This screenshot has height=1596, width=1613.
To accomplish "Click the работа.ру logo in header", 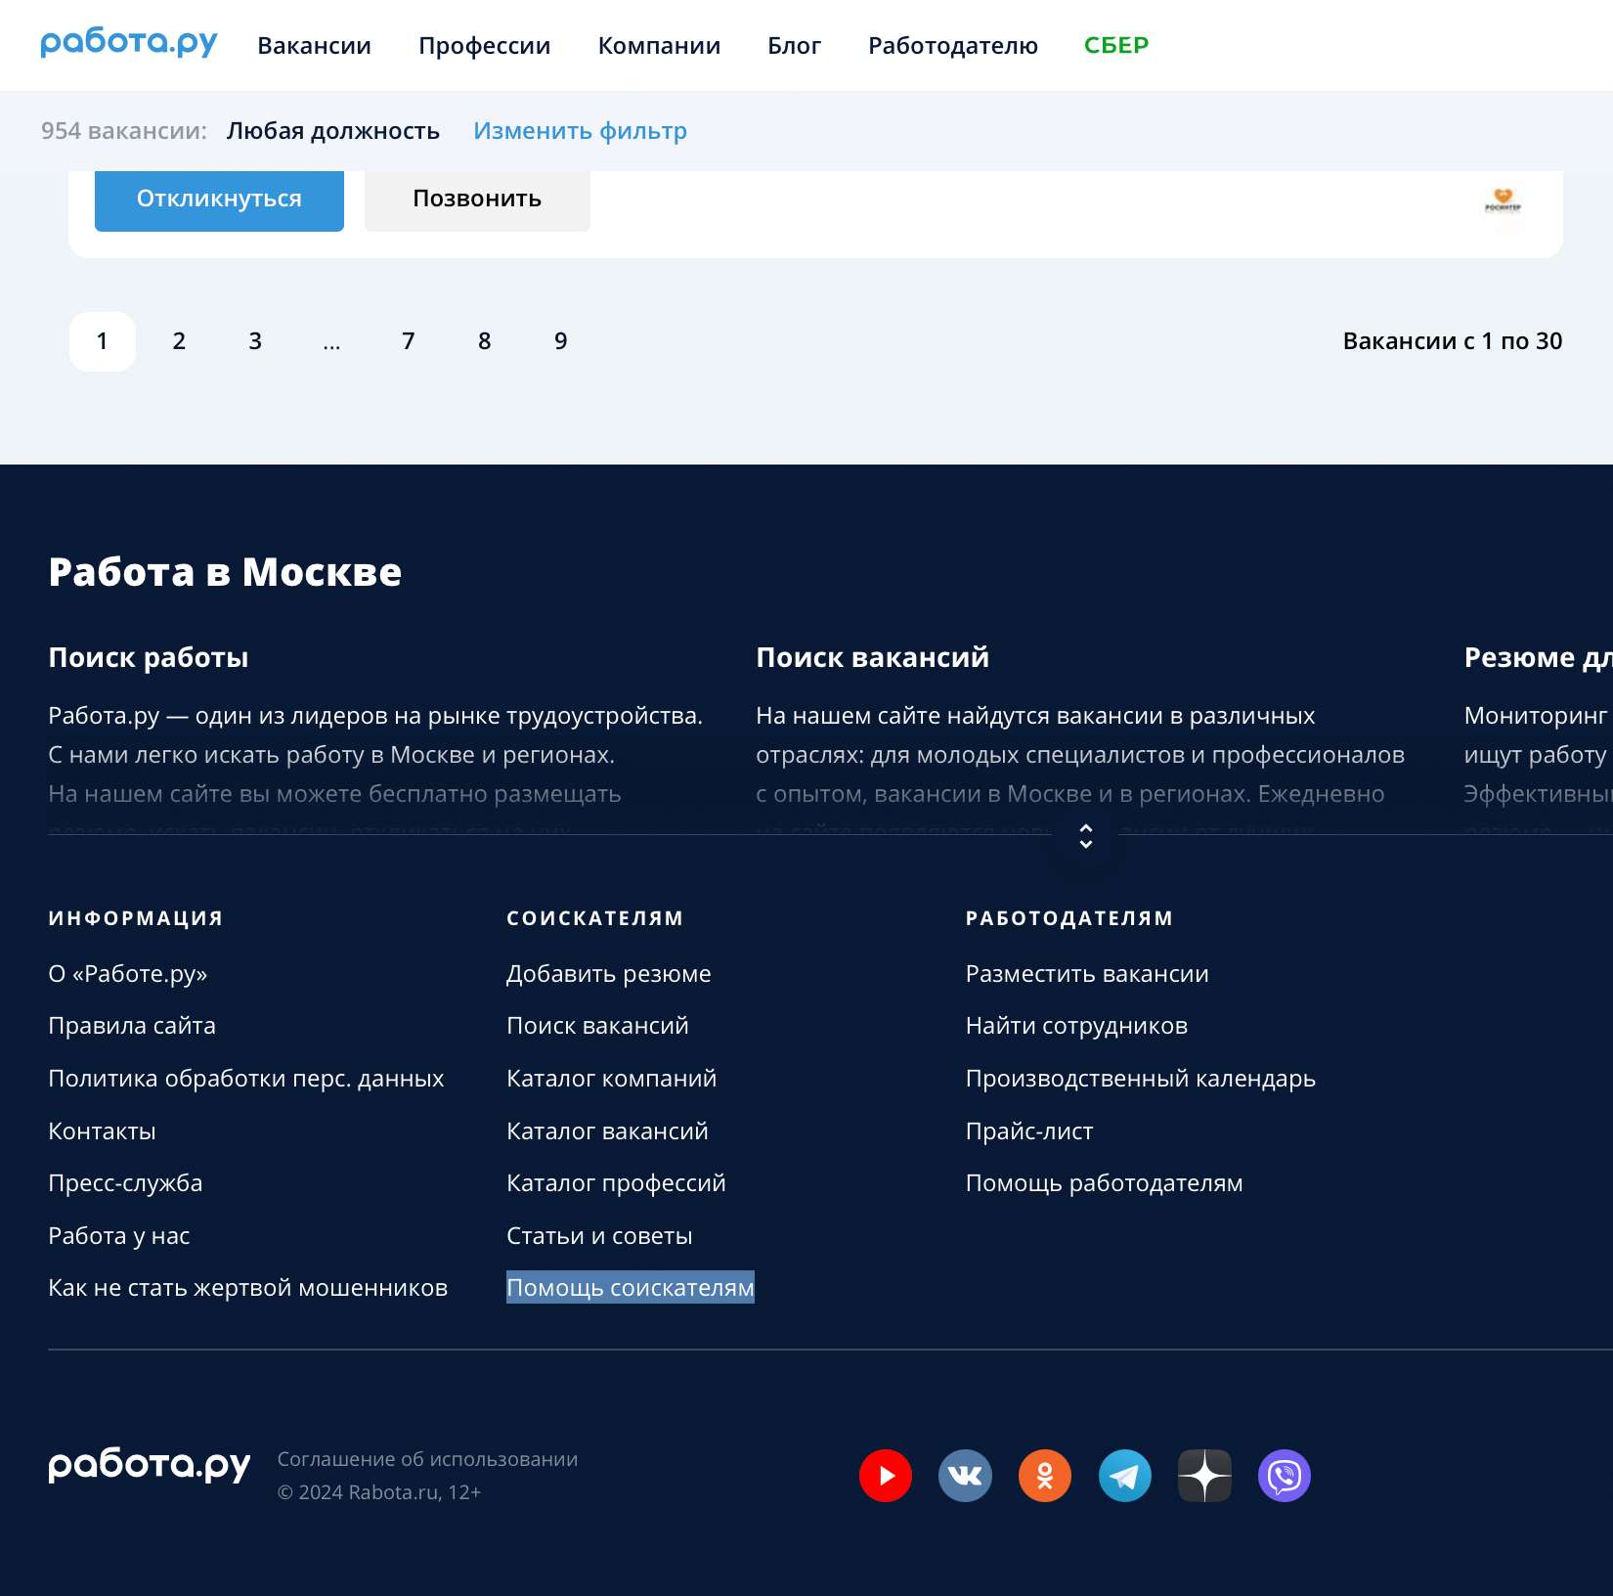I will tap(129, 43).
